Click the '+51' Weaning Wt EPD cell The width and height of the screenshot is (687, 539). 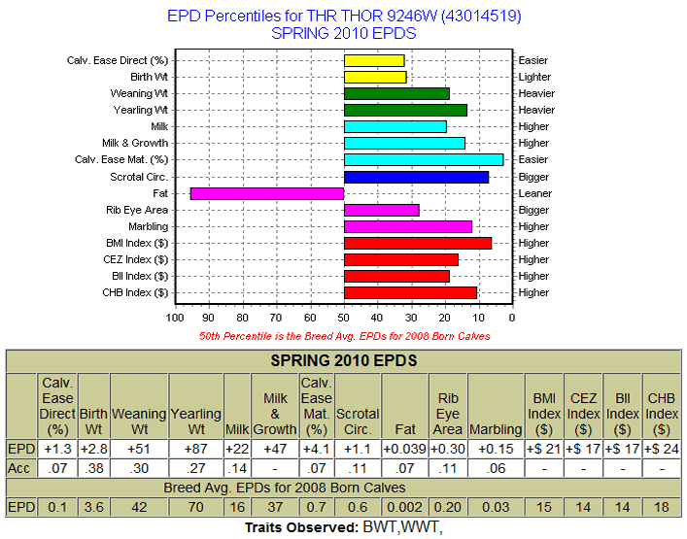139,449
